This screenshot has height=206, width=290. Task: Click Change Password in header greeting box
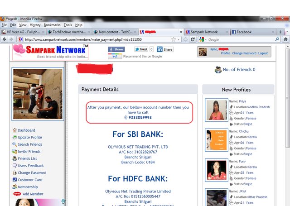coord(244,53)
